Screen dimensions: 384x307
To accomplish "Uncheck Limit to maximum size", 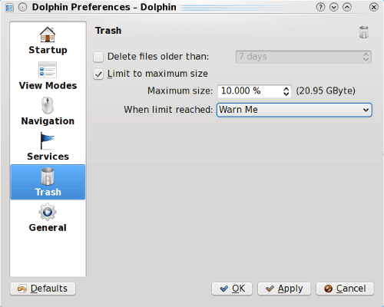I will tap(98, 74).
